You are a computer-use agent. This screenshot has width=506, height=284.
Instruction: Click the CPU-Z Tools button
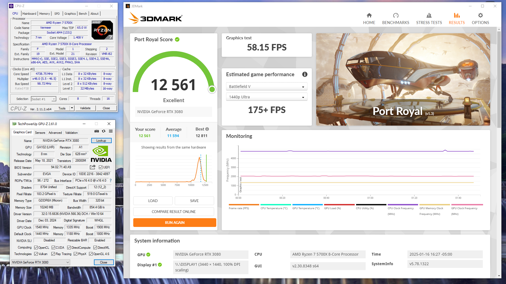coord(62,108)
